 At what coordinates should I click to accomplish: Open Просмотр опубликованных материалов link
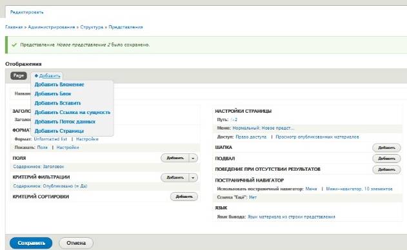pos(317,137)
